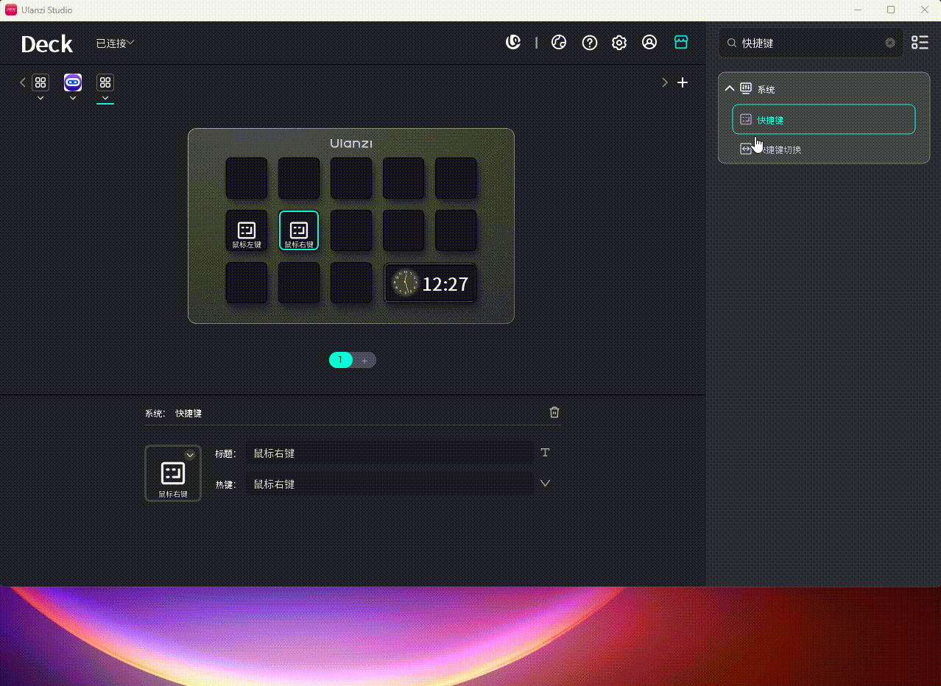Select the 12:27 clock widget
This screenshot has width=941, height=686.
tap(430, 283)
